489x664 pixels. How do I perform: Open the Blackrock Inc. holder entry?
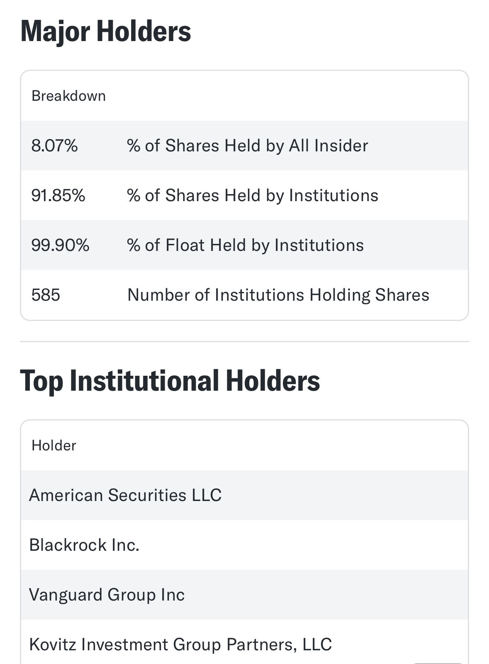pos(84,545)
